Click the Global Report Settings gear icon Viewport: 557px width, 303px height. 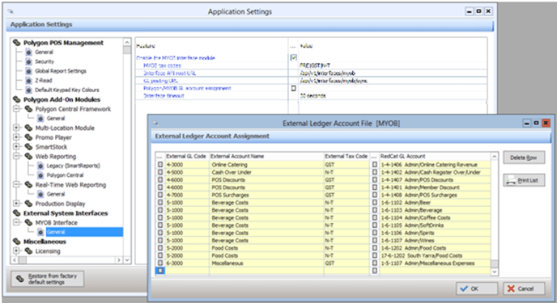(29, 71)
